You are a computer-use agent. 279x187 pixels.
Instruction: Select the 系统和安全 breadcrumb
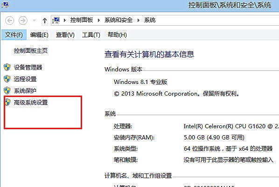pyautogui.click(x=119, y=20)
